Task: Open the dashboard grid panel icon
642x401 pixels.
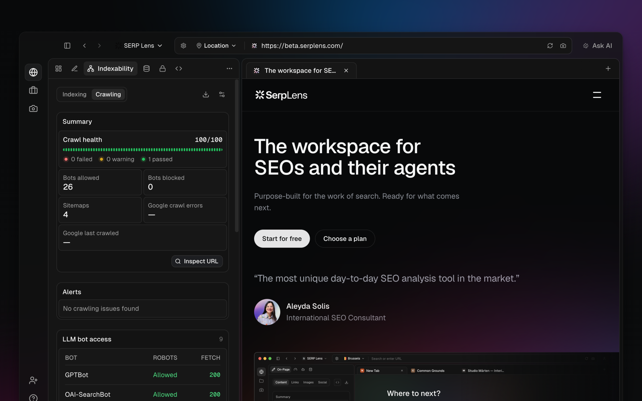Action: [x=58, y=69]
